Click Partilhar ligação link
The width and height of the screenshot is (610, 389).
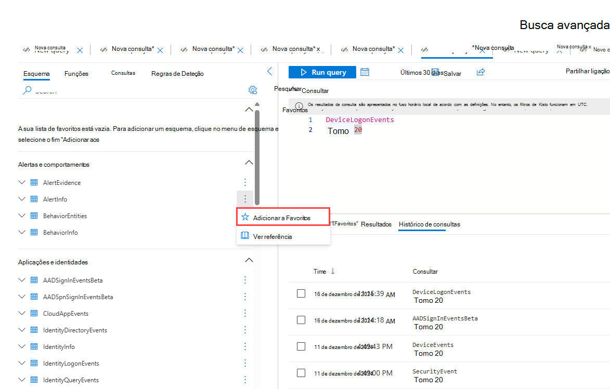point(588,71)
